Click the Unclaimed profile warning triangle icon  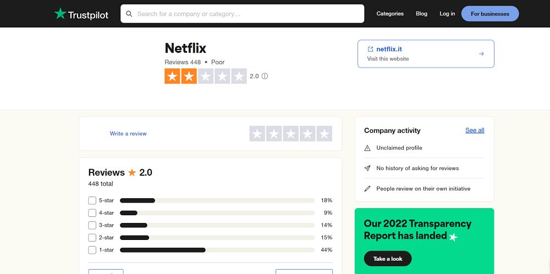click(x=367, y=148)
